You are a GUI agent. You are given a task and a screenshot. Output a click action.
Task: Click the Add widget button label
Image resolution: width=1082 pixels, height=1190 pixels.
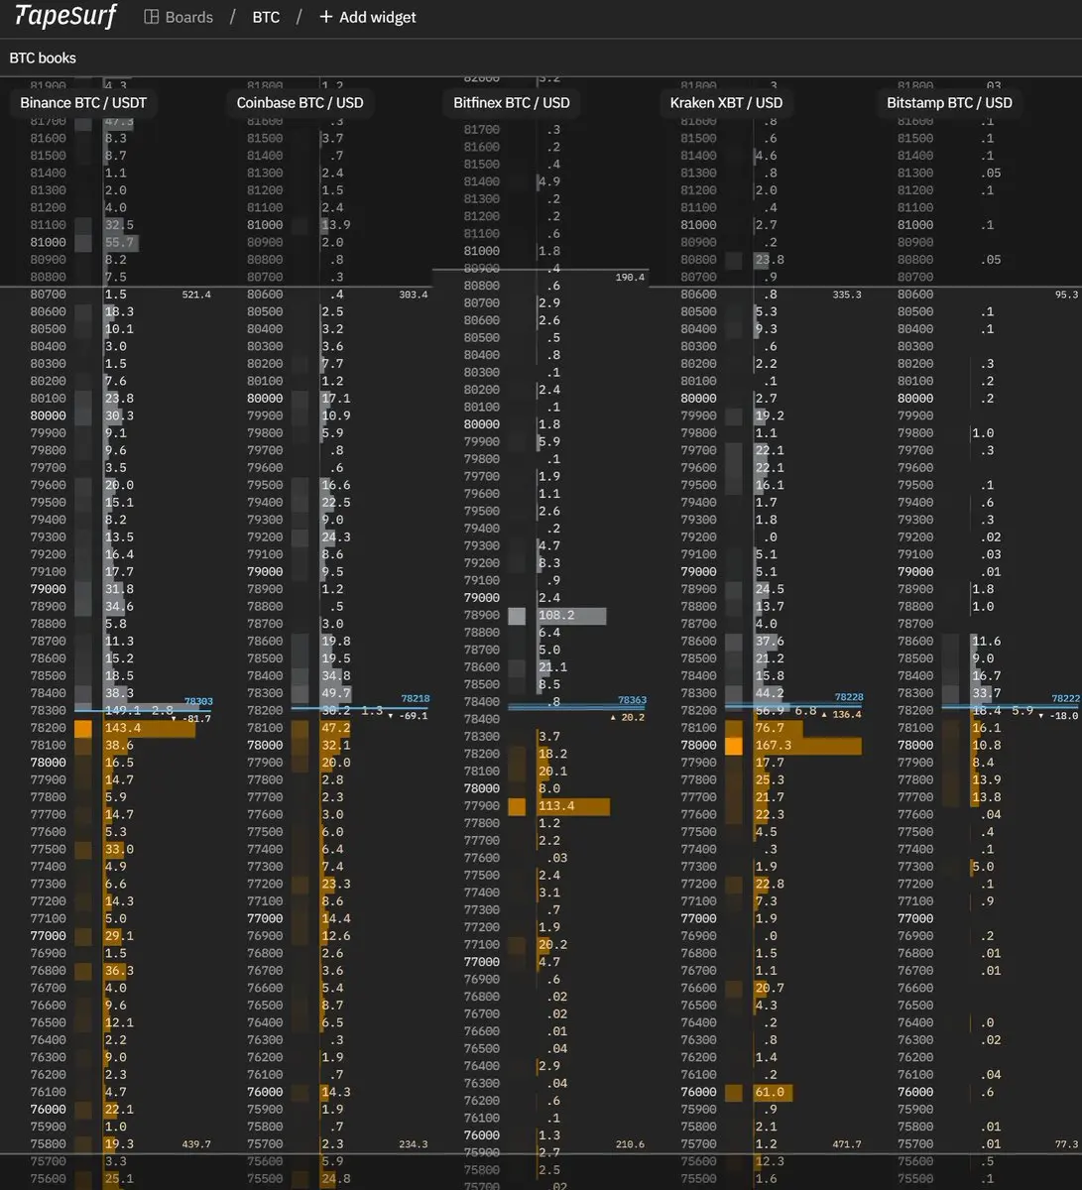click(378, 17)
